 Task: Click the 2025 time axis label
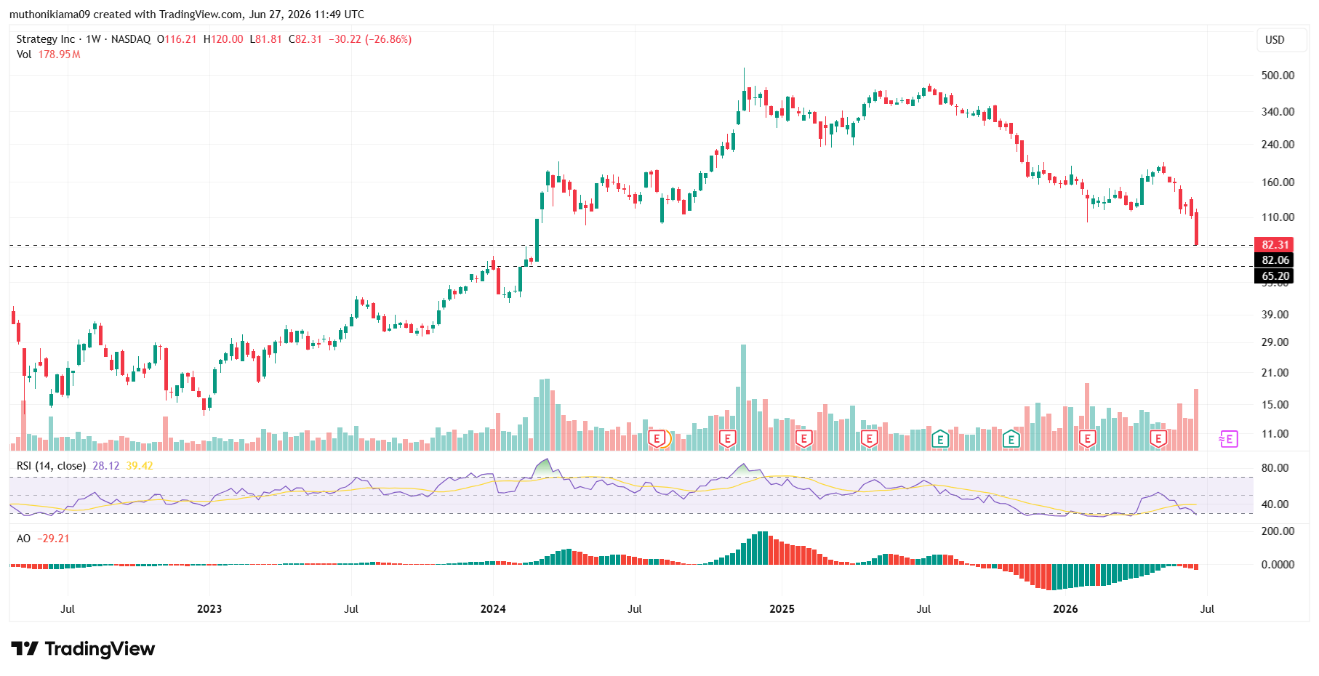tap(782, 609)
